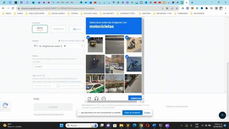Bookmark this page with the star icon
Viewport: 229px width, 129px height.
coord(177,8)
